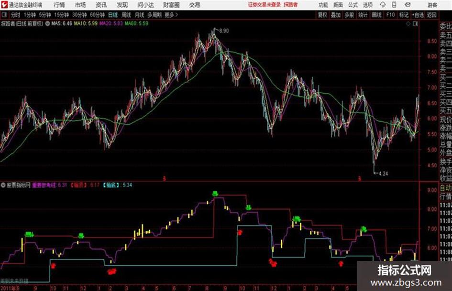Viewport: 452px width, 291px height.
Task: Click 现价 row in right quote panel
Action: coord(446,119)
